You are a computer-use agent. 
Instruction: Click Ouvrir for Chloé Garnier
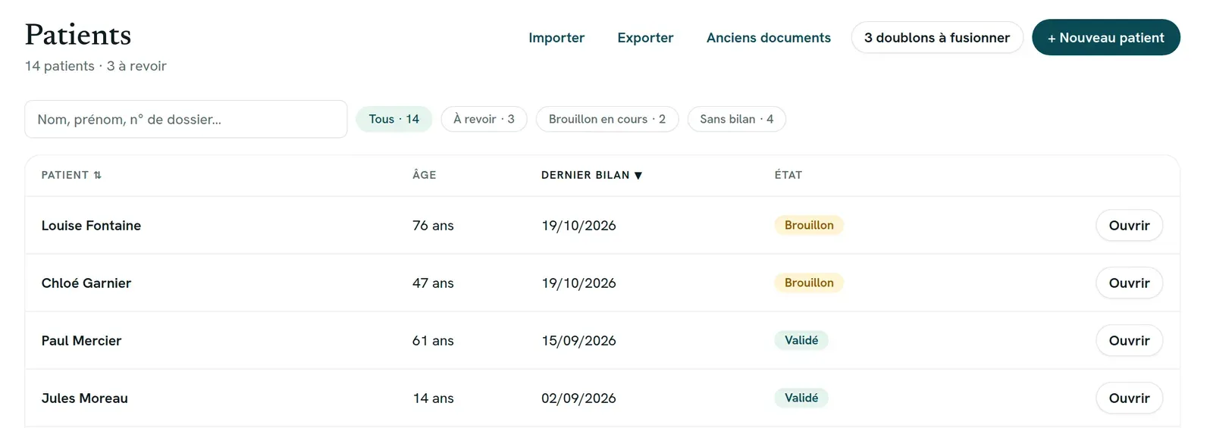click(1130, 283)
